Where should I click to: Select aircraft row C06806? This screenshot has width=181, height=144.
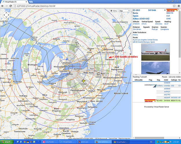coord(156,83)
